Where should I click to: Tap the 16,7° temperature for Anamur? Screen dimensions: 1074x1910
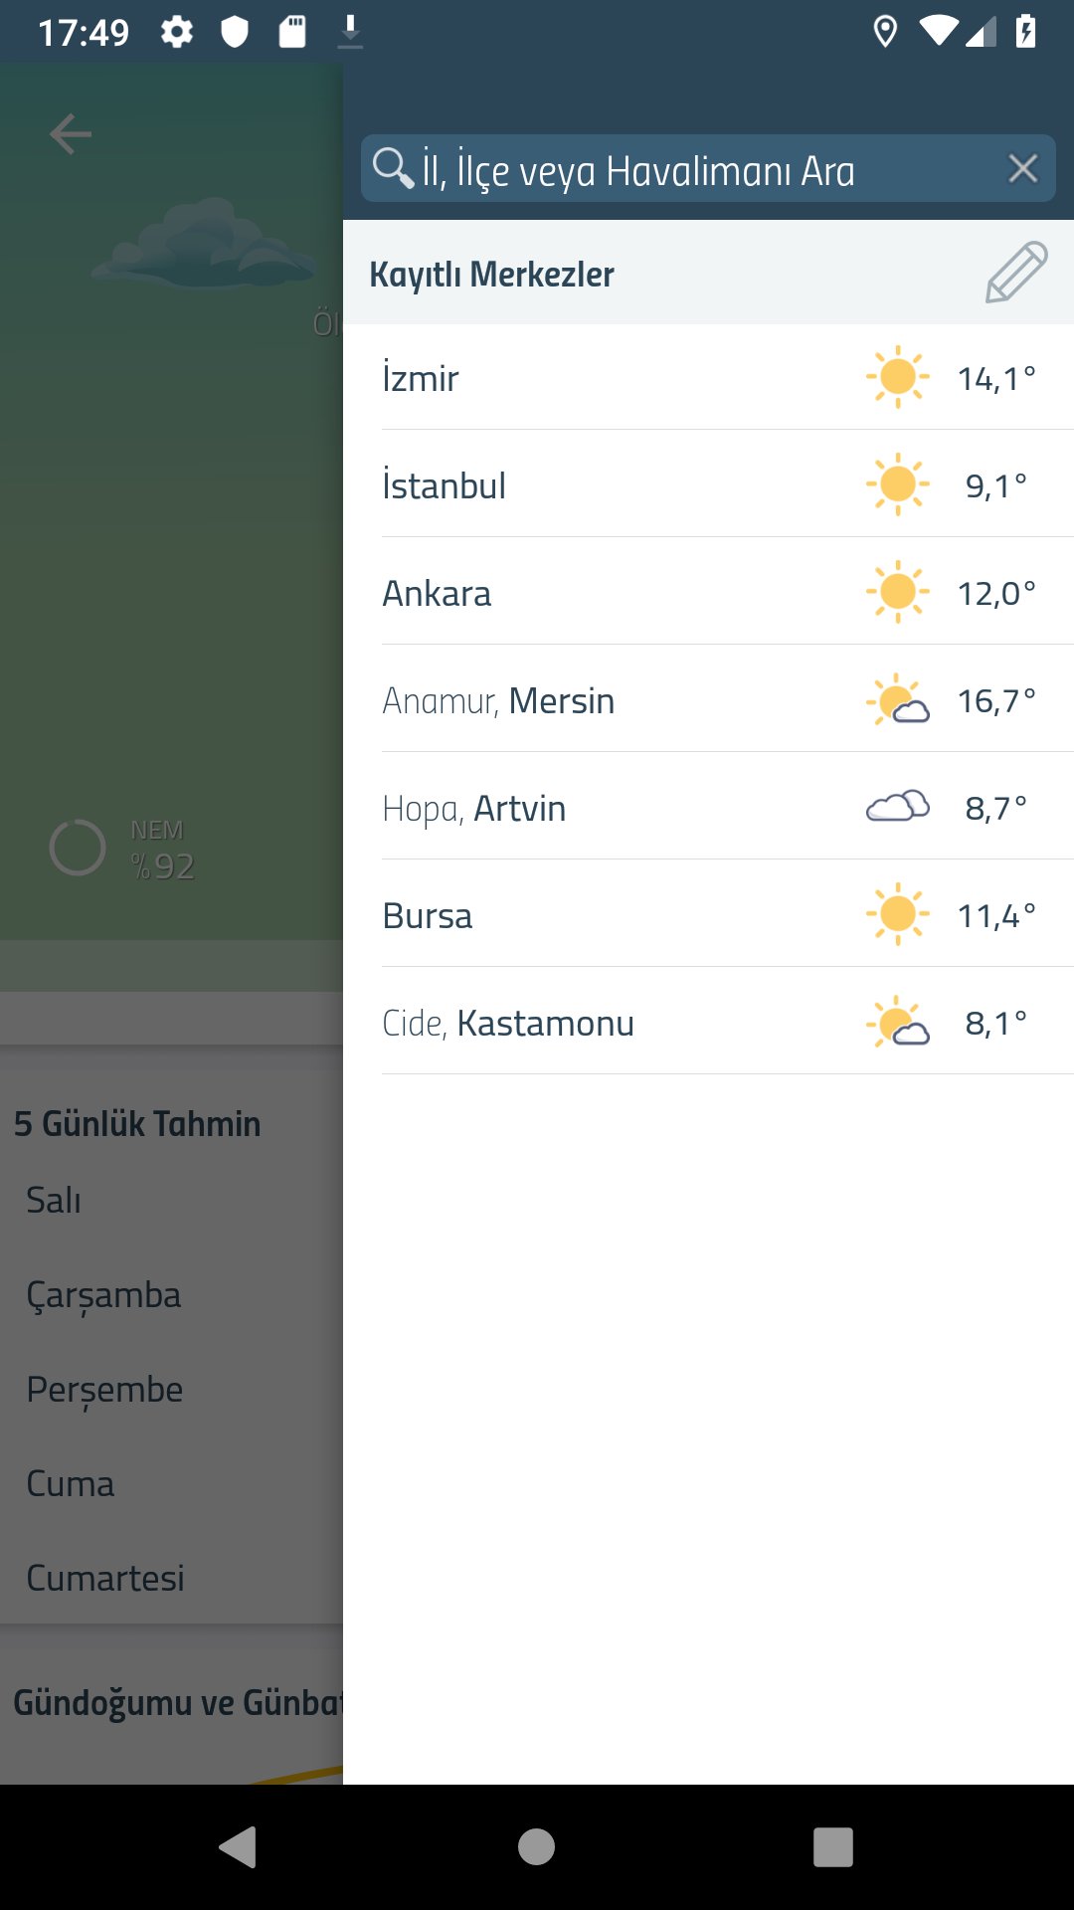[x=995, y=700]
